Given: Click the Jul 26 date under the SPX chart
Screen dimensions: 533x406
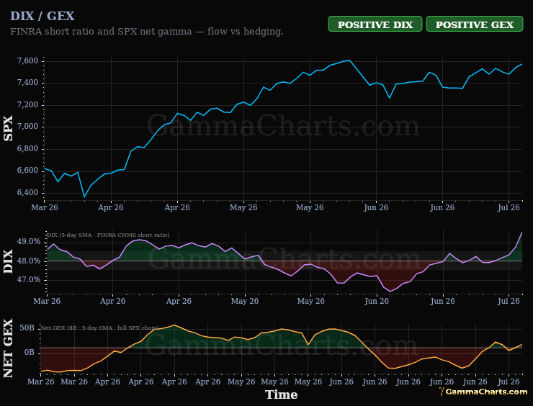Looking at the screenshot, I should [x=509, y=207].
